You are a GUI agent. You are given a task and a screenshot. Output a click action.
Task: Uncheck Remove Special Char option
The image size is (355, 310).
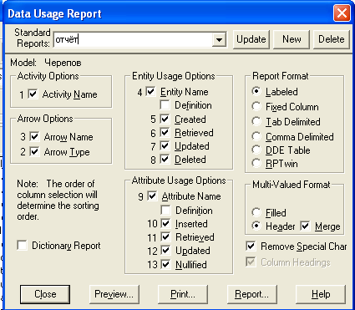pos(251,246)
